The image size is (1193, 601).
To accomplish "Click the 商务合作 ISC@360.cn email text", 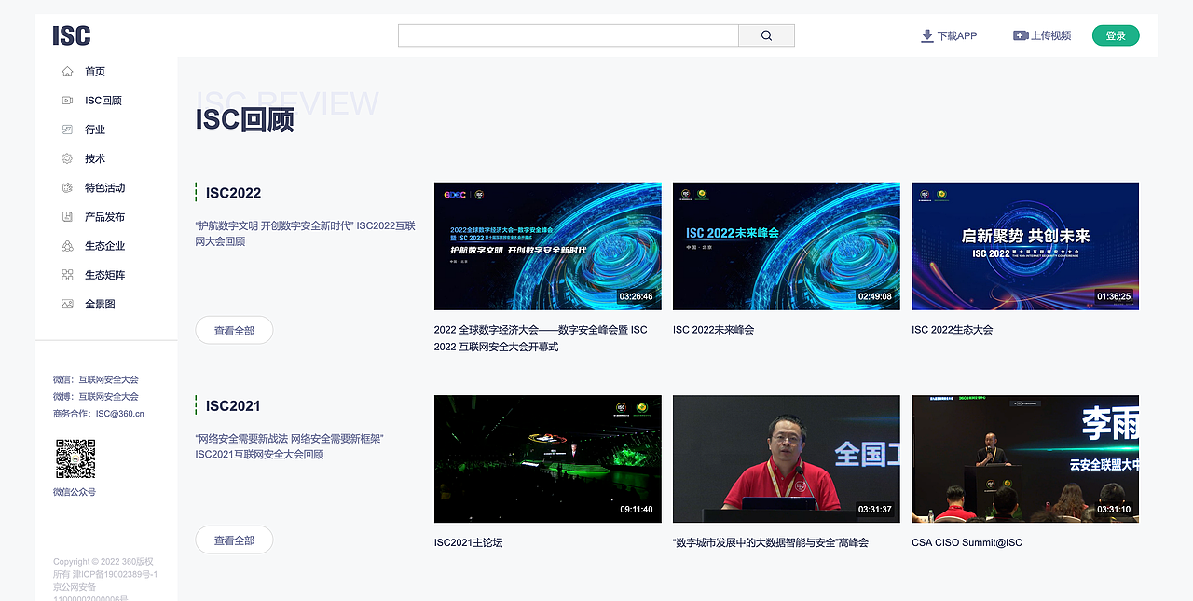I will point(99,413).
